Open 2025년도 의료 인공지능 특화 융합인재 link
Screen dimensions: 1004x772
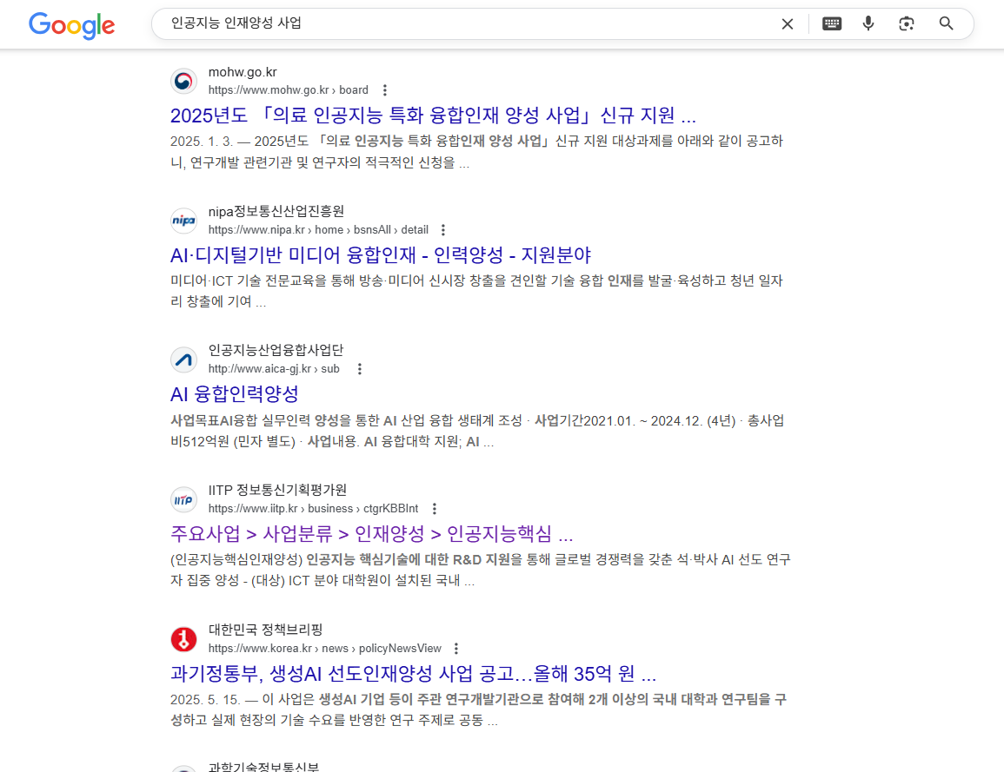(433, 115)
